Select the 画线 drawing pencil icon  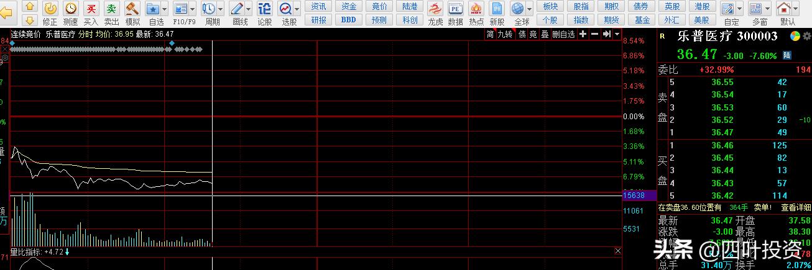(x=237, y=9)
